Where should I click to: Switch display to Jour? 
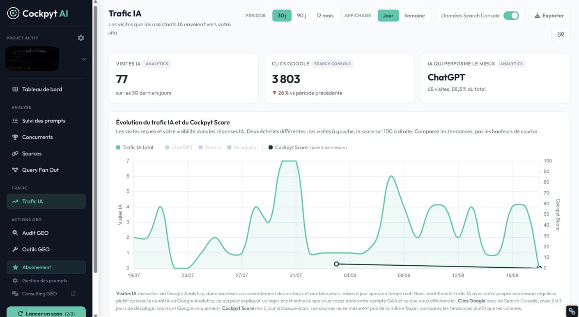point(388,16)
